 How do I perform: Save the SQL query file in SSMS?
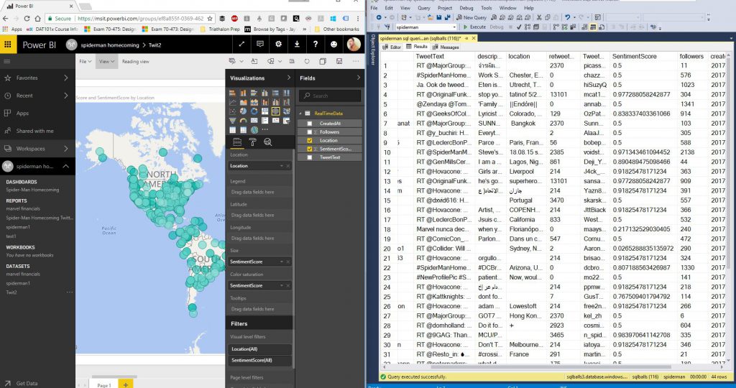[438, 17]
